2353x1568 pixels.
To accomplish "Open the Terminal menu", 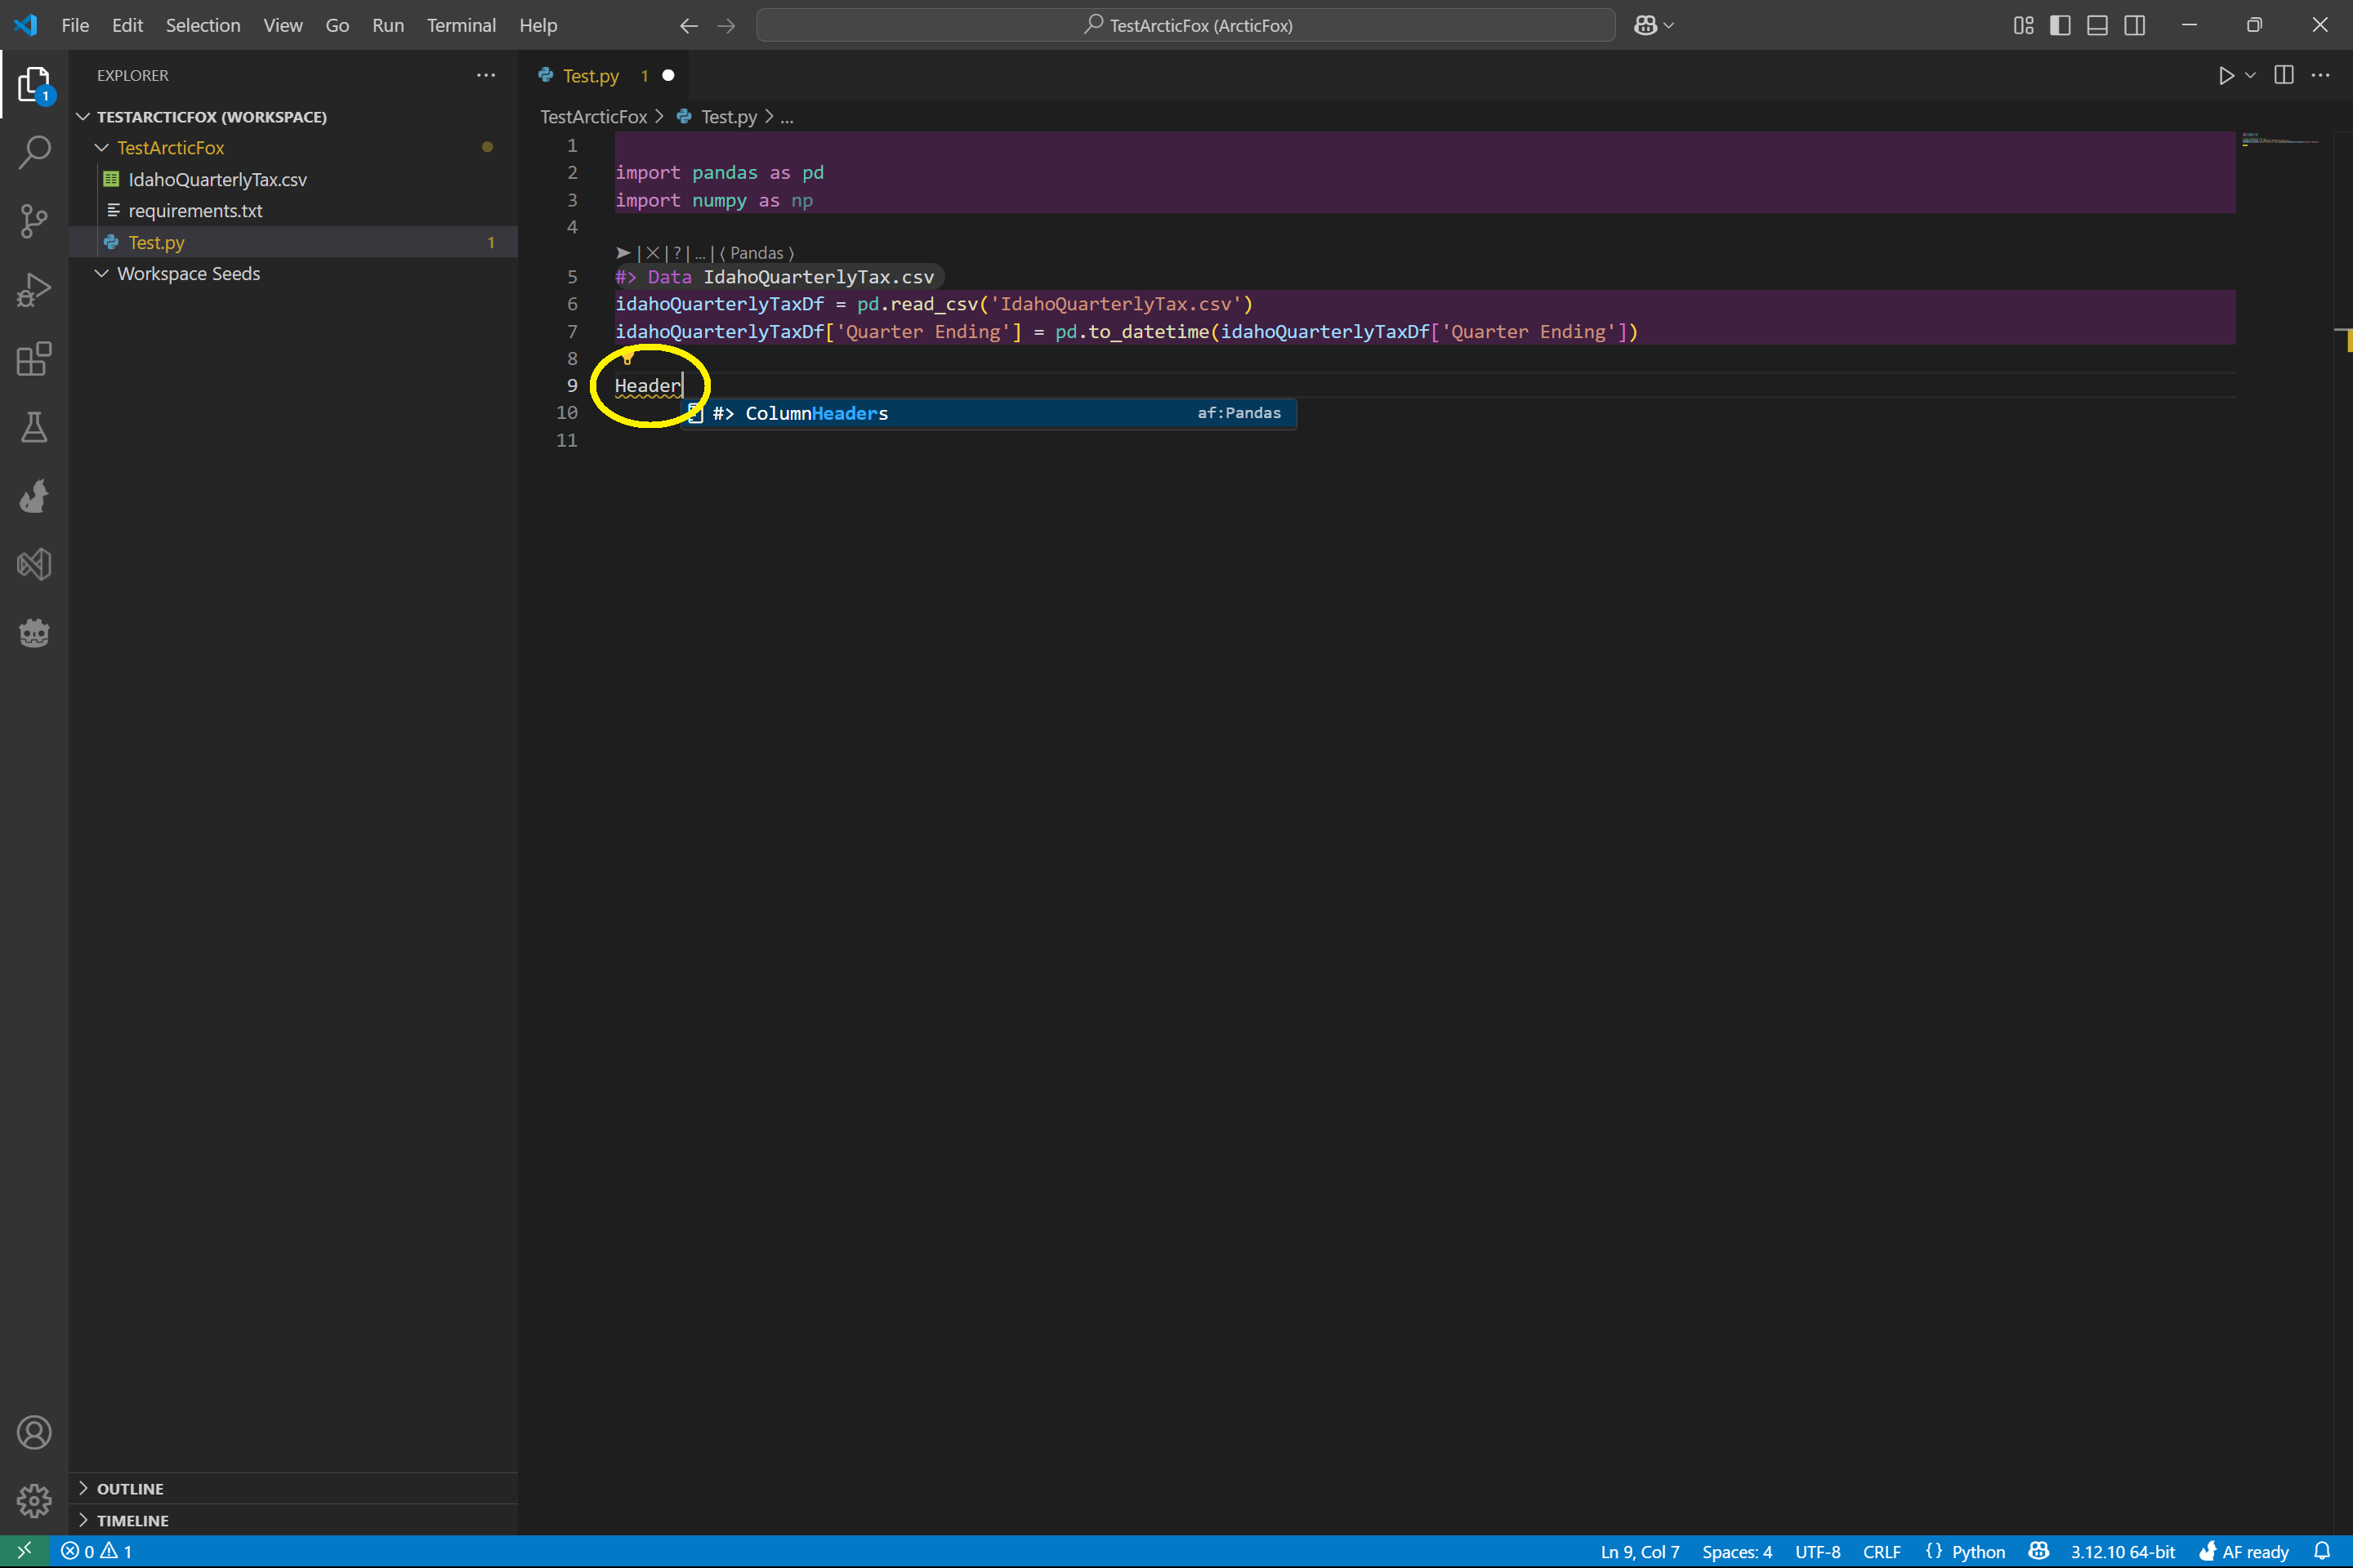I will [461, 26].
